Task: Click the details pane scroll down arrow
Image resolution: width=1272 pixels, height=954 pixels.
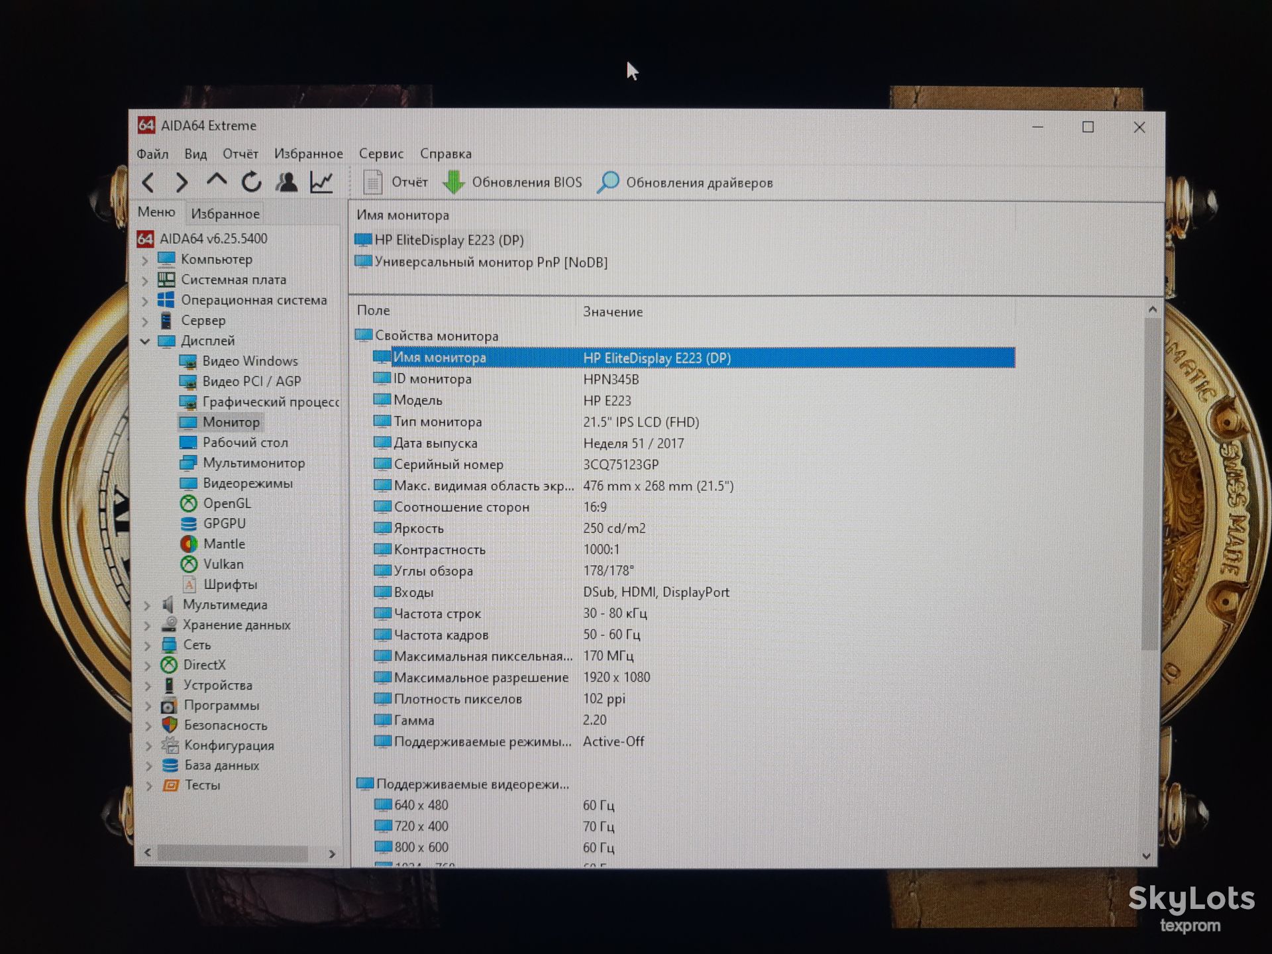Action: (1147, 856)
